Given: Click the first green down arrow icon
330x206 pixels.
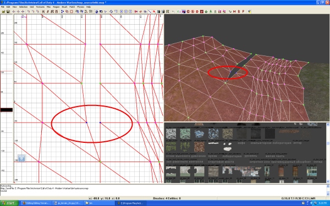Looking at the screenshot, I should point(206,12).
